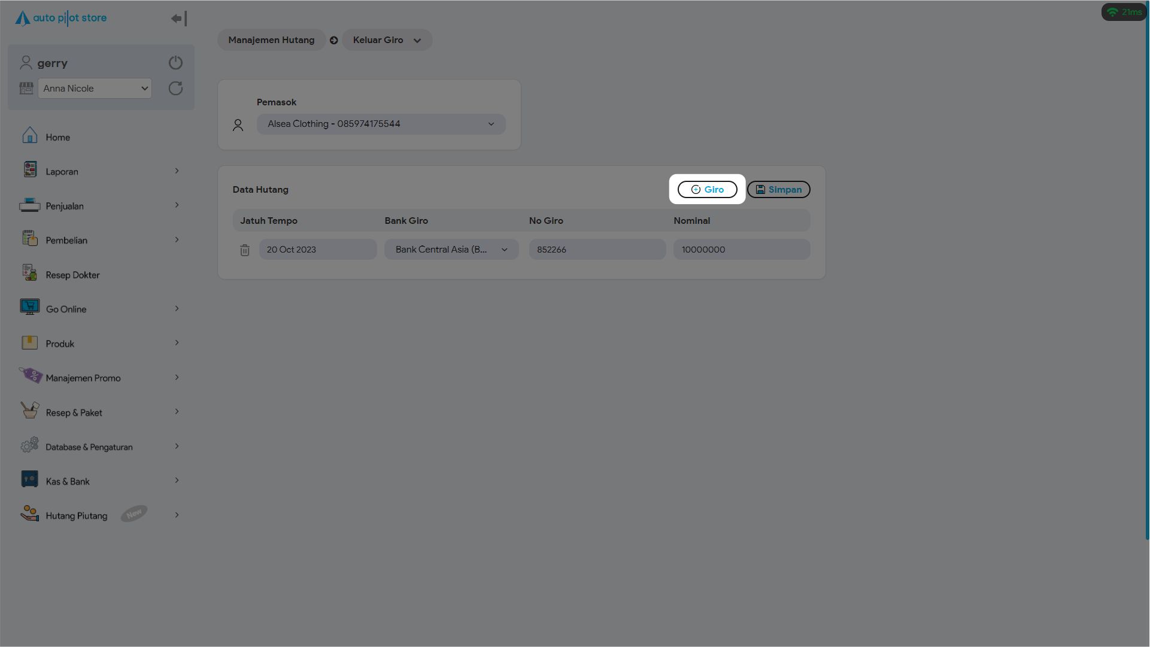Click the Resep Dokter icon
The height and width of the screenshot is (647, 1150).
(x=29, y=274)
